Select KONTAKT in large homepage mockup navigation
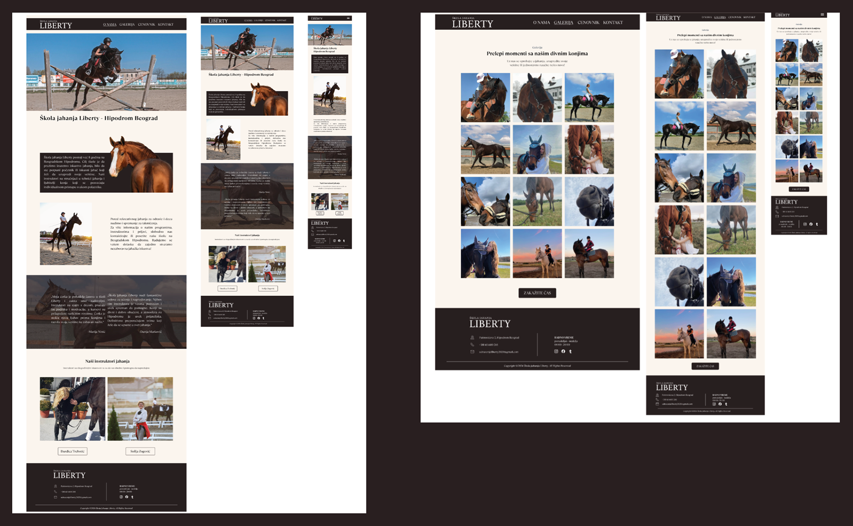This screenshot has height=526, width=853. click(165, 24)
